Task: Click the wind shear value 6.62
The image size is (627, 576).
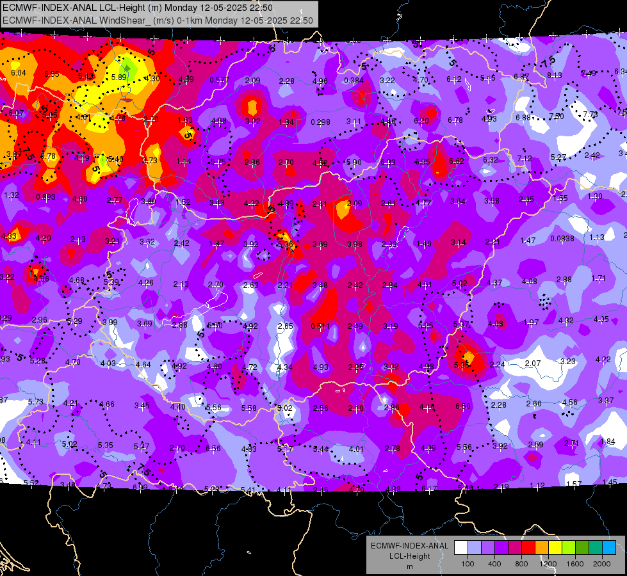Action: 457,161
